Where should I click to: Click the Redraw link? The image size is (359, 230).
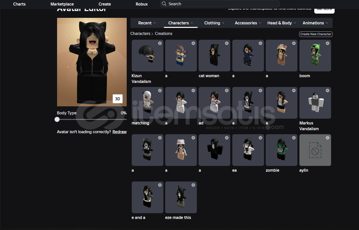pos(119,132)
